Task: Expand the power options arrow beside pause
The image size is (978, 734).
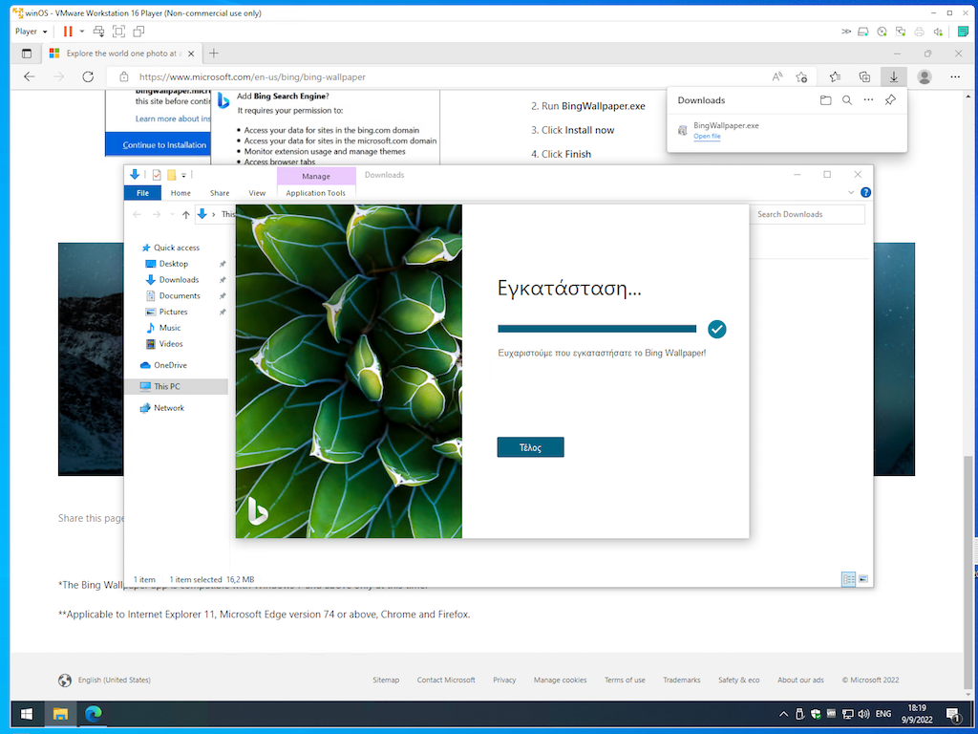Action: pyautogui.click(x=82, y=32)
